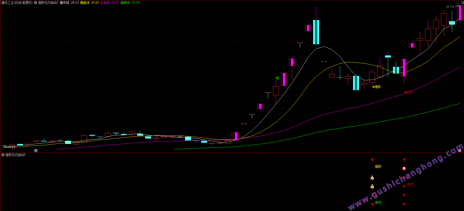The image size is (464, 211).
Task: Click the magenta 生命线: 22.15 readout
Action: pos(110,3)
